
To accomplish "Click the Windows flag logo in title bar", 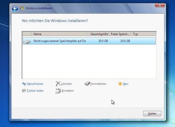I will 22,8.
